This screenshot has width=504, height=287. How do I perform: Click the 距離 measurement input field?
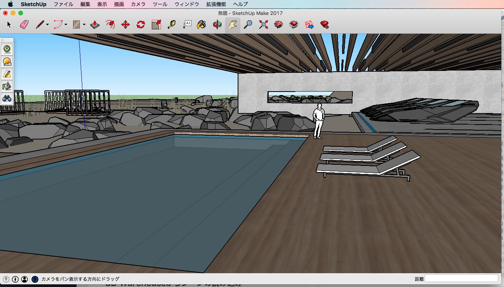462,279
